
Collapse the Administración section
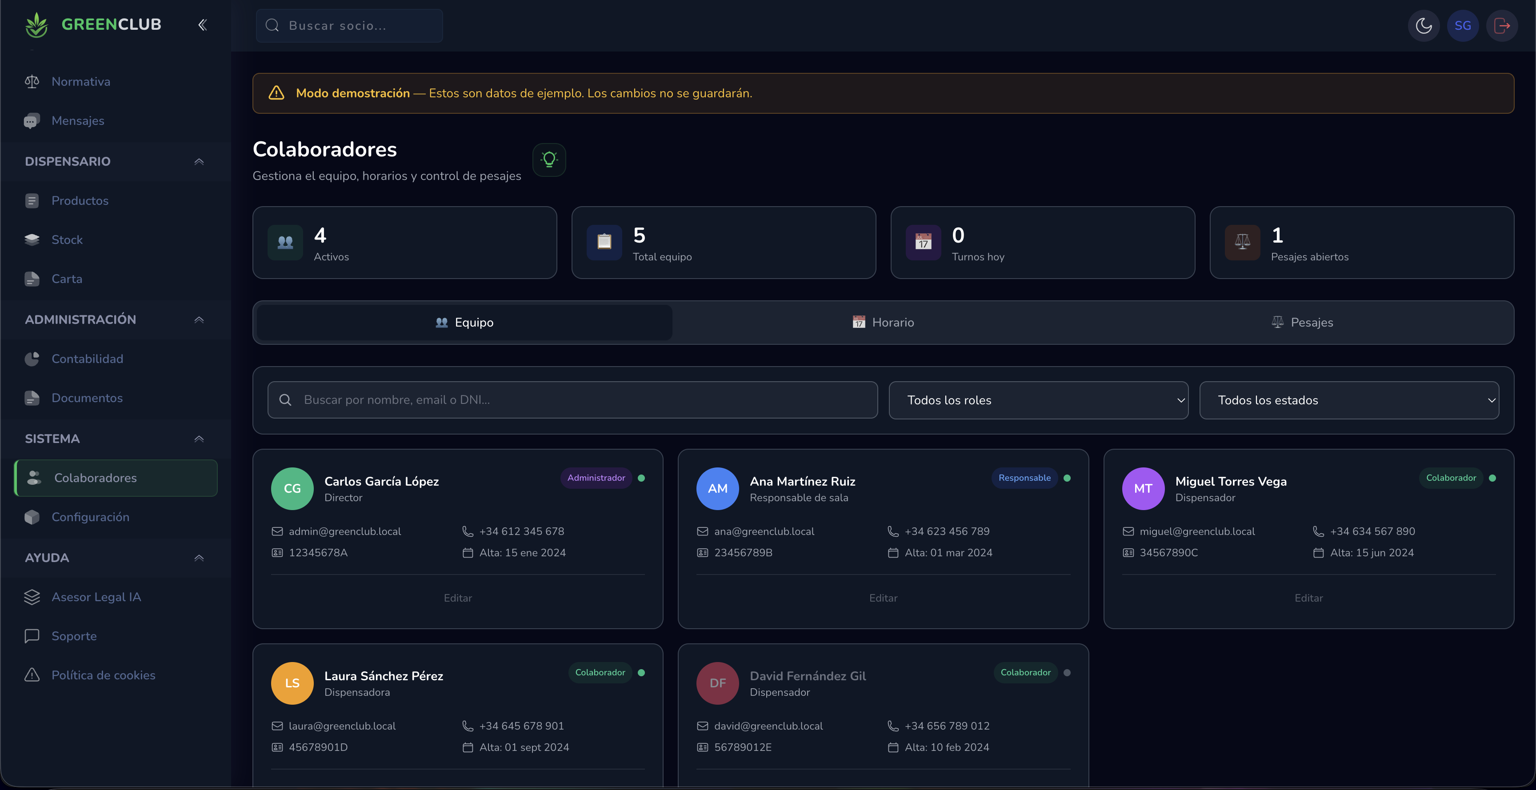[x=199, y=319]
